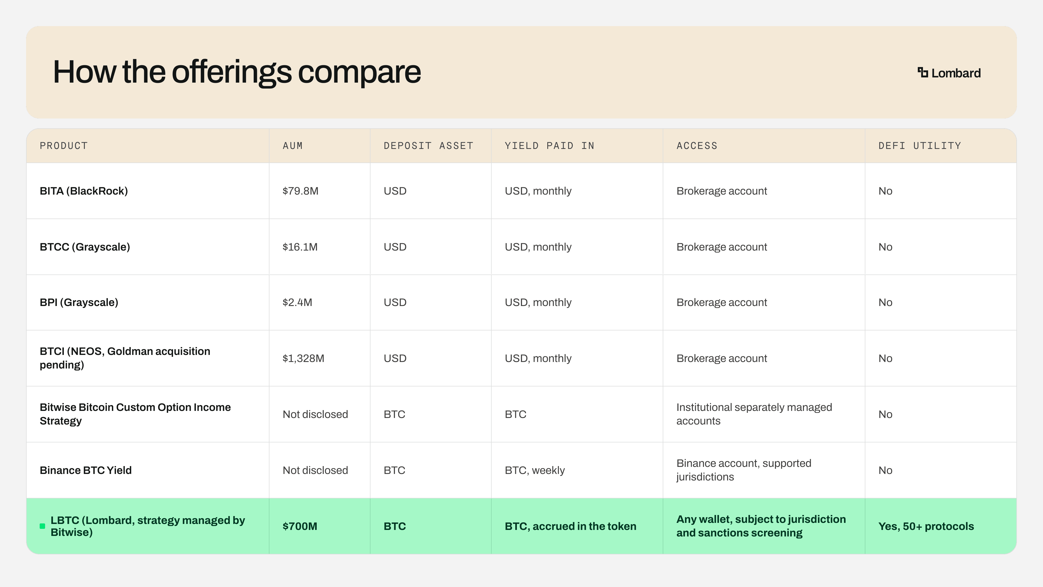
Task: Click the green square marker beside LBTC
Action: pyautogui.click(x=43, y=526)
